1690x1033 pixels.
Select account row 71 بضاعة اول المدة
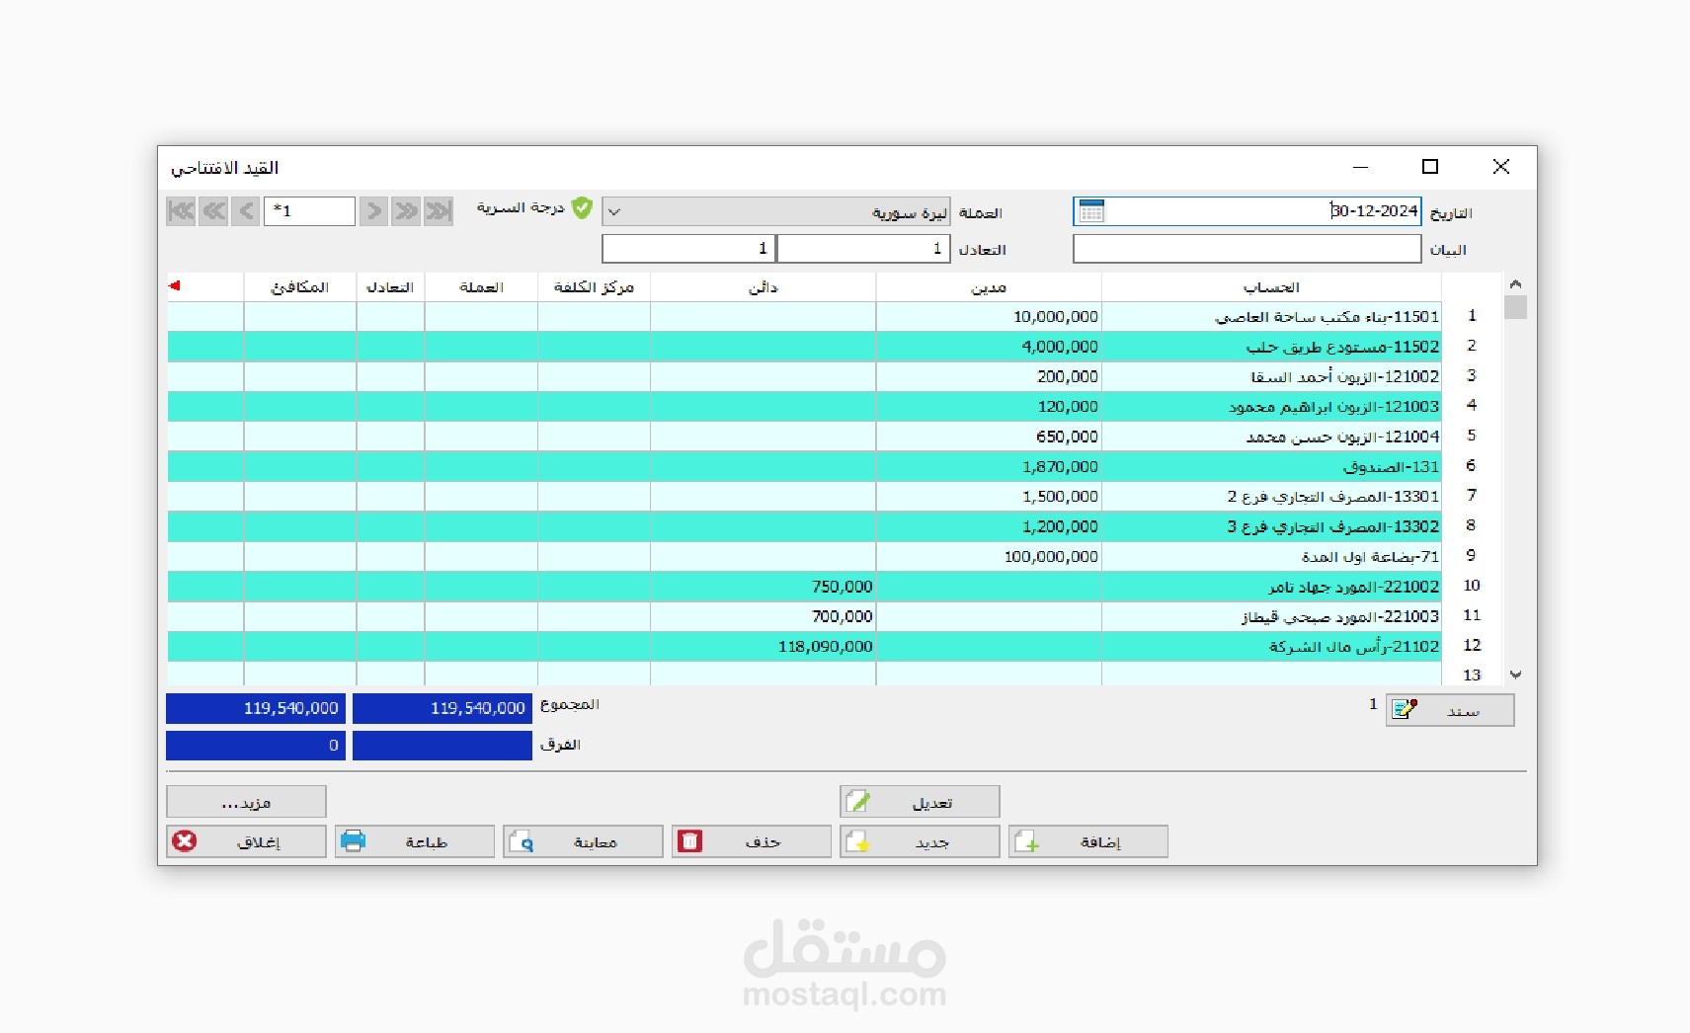(1271, 557)
